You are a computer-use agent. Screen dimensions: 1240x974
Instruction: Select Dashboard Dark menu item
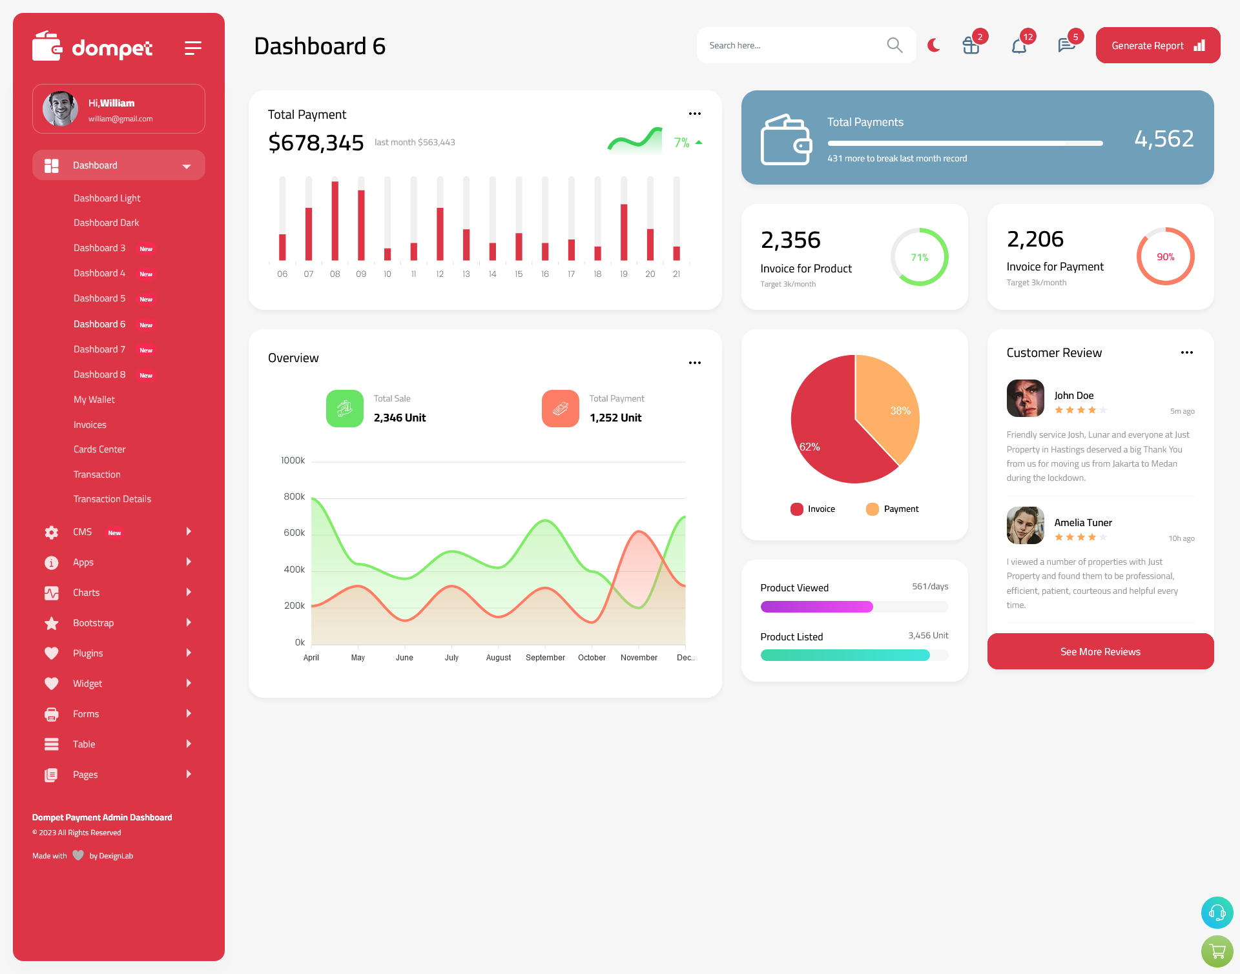[x=105, y=223]
